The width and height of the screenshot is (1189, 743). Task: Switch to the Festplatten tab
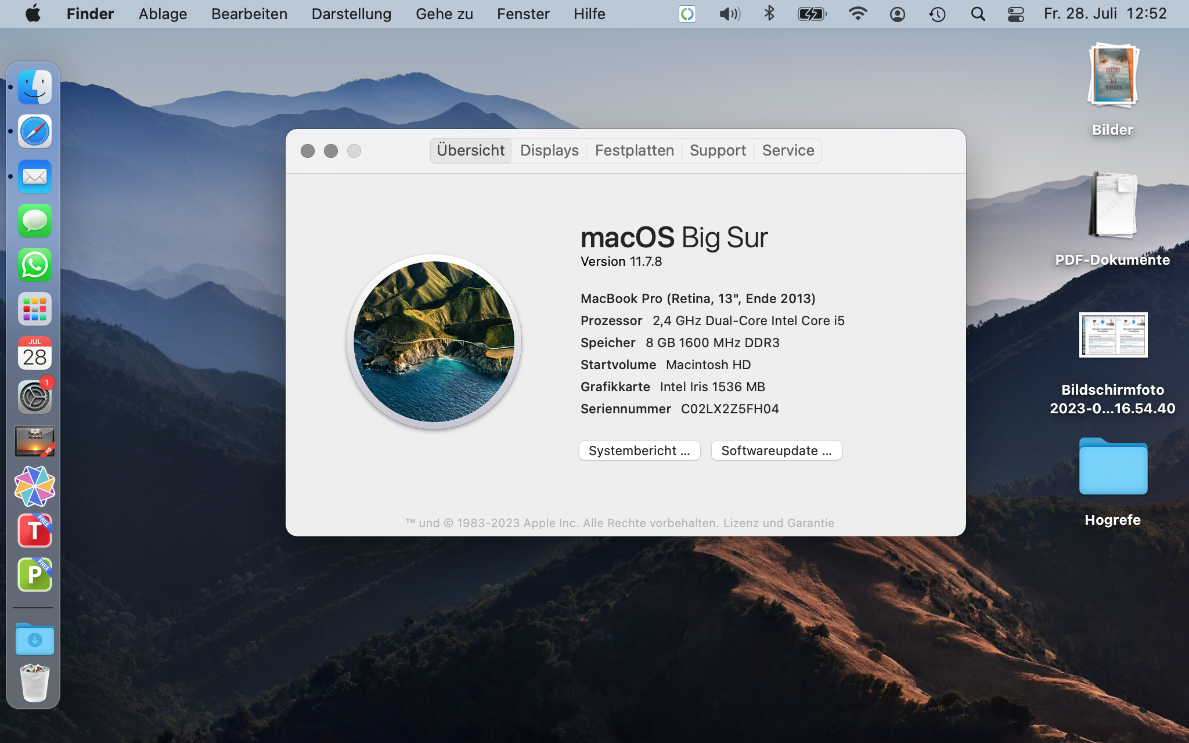634,151
